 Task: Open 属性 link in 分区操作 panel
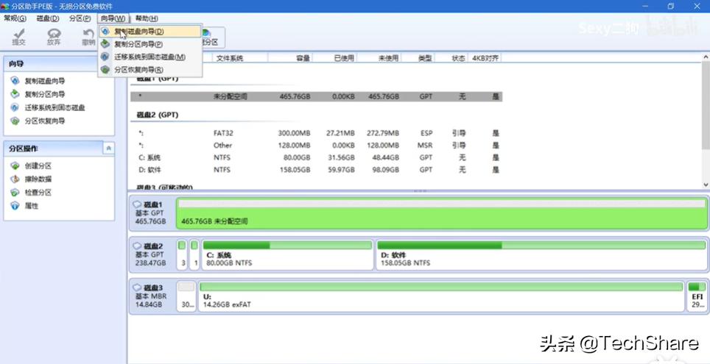[x=31, y=206]
